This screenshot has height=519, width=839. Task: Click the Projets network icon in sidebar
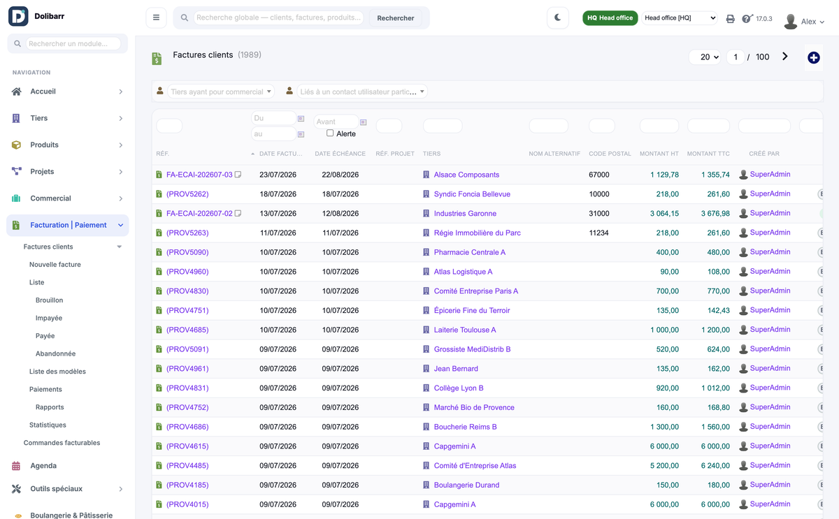point(16,171)
